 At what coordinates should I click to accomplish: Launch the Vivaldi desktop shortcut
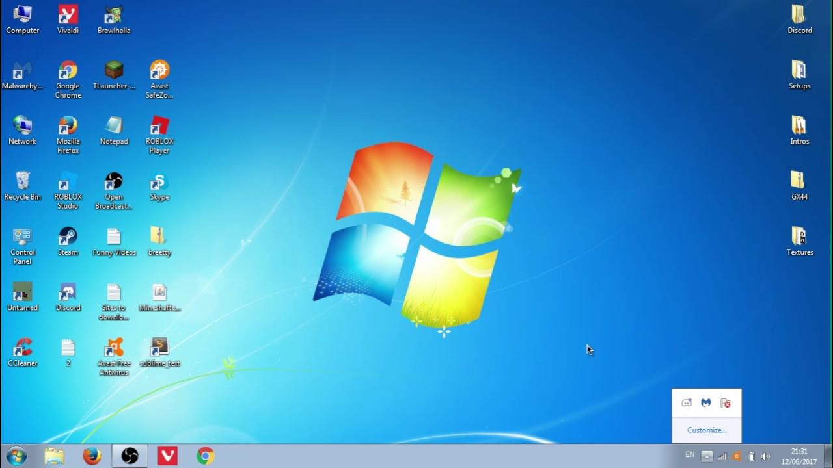coord(68,19)
